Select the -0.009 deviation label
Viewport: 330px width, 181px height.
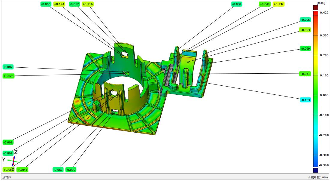click(x=8, y=142)
